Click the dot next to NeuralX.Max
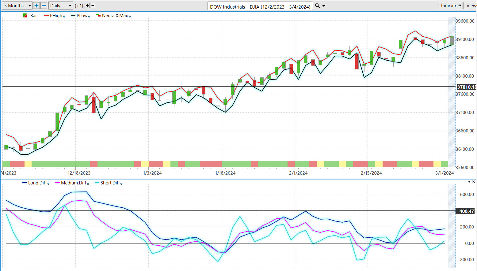Image resolution: width=477 pixels, height=271 pixels. 130,17
